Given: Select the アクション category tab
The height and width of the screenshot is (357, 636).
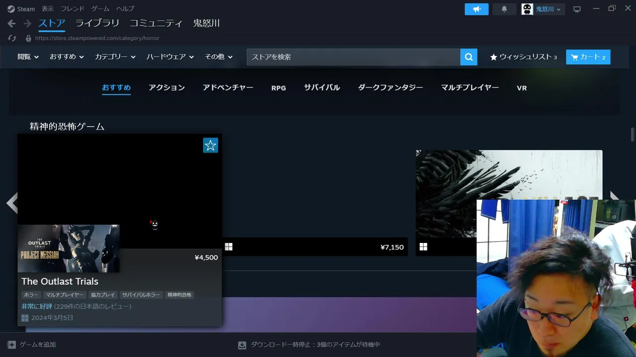Looking at the screenshot, I should [166, 88].
